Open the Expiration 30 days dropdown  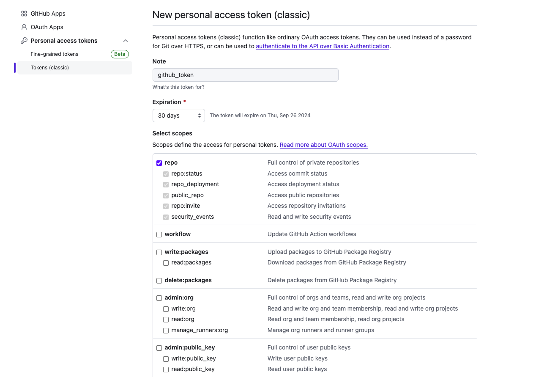pyautogui.click(x=178, y=116)
